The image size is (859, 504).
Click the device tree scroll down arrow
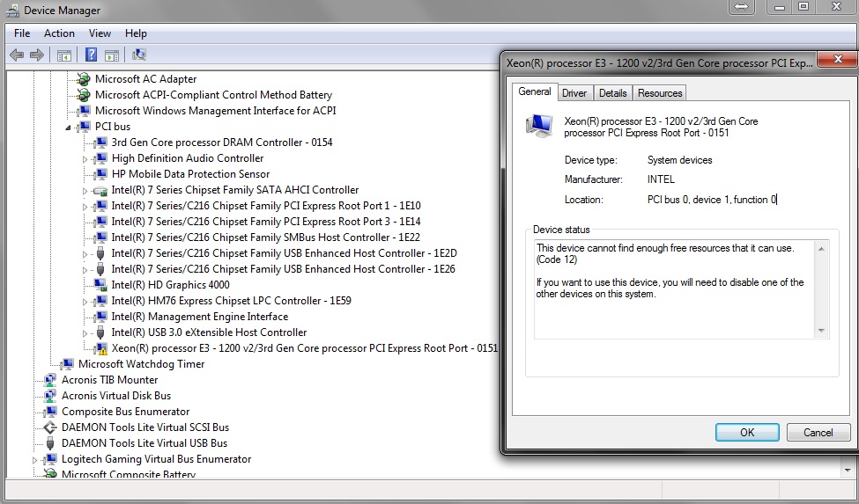point(848,470)
